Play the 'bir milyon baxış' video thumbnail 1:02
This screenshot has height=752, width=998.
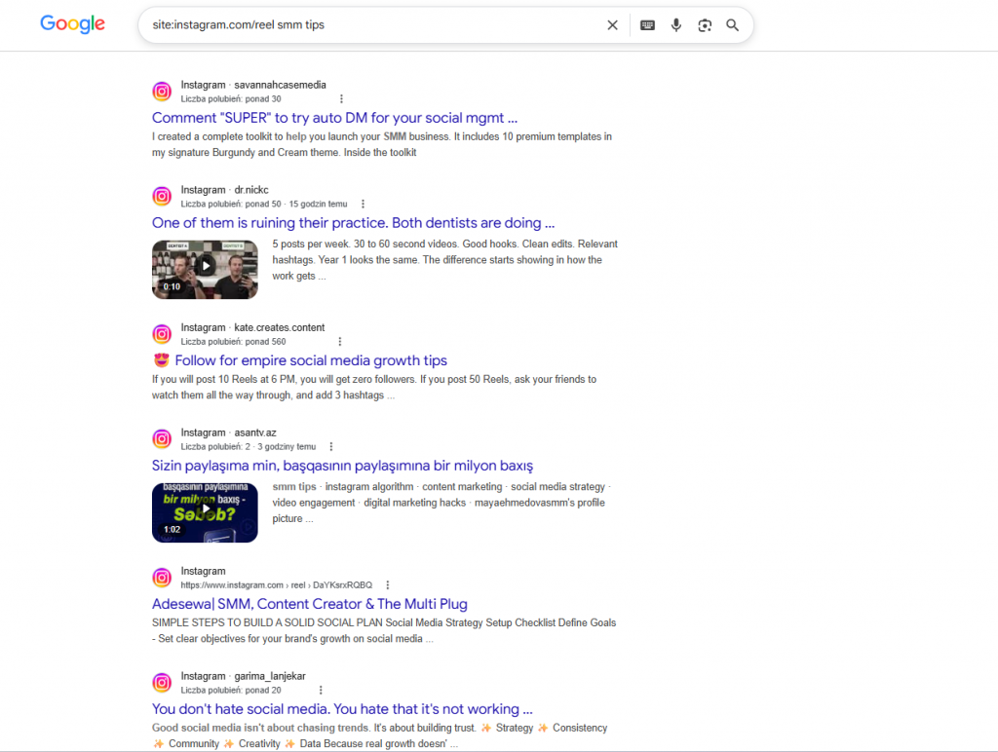click(x=205, y=512)
